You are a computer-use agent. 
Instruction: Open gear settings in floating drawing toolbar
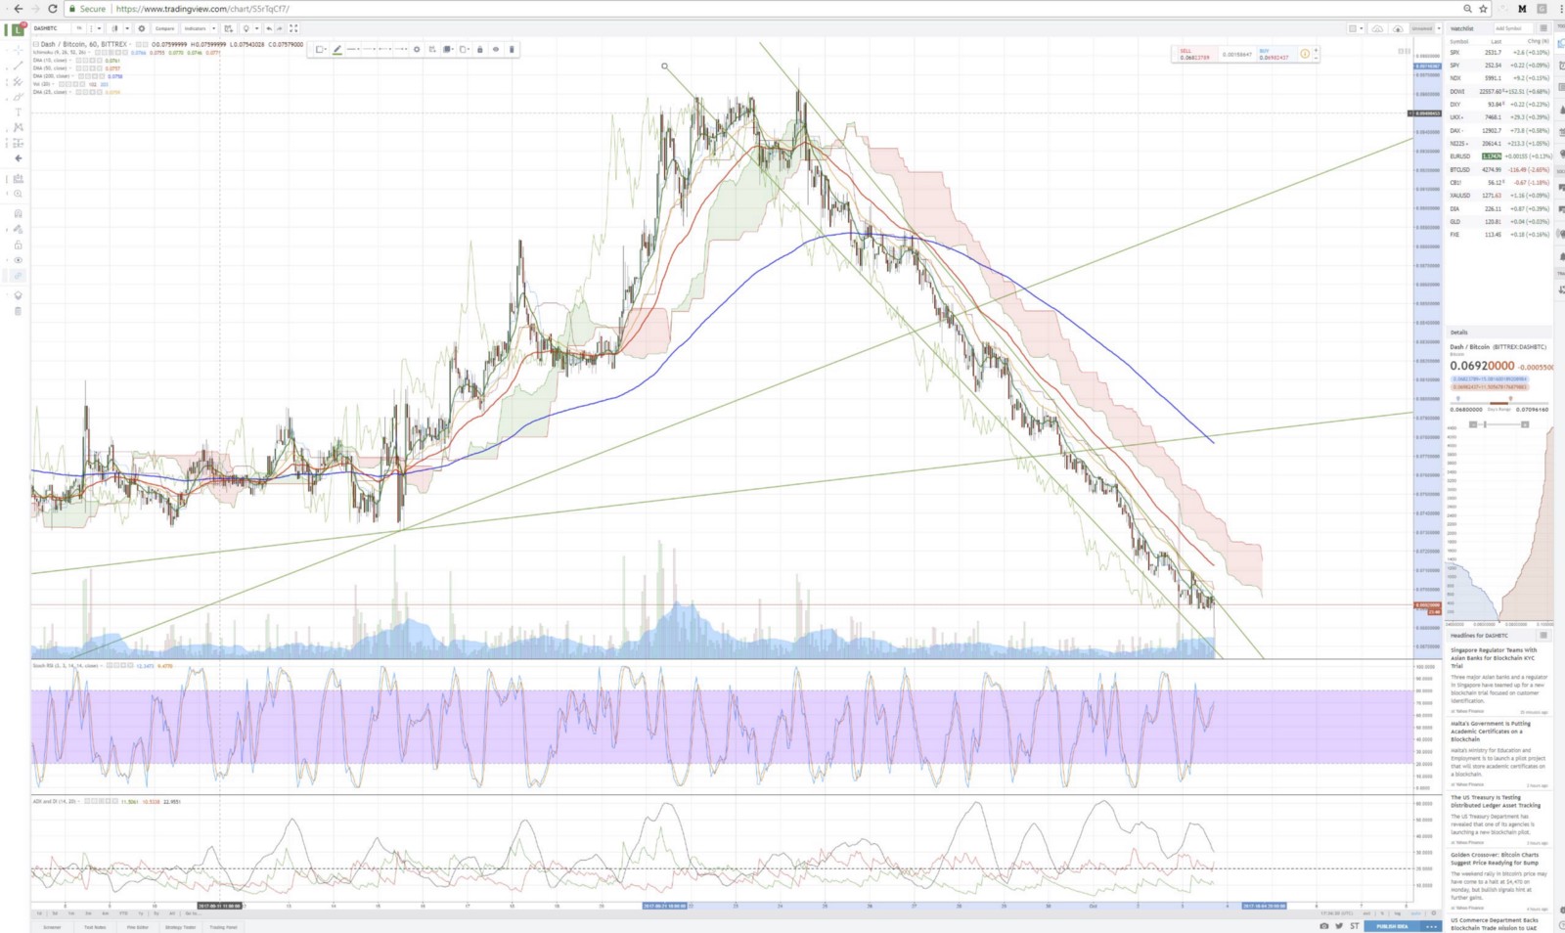(x=417, y=49)
